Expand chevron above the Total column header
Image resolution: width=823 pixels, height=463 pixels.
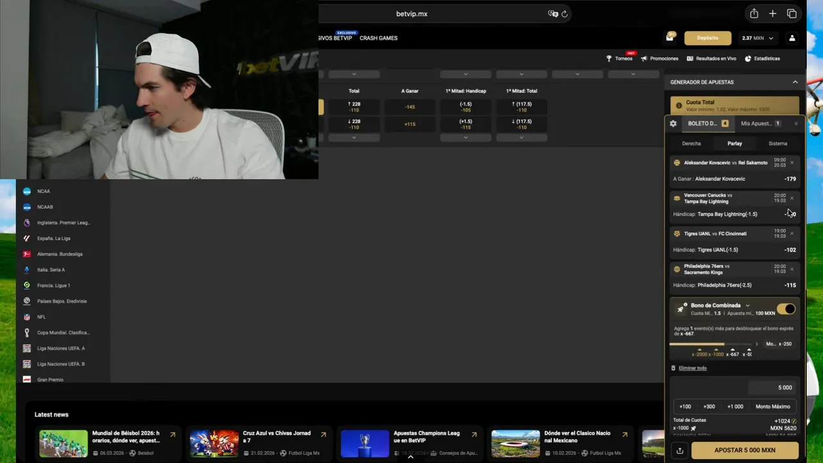click(354, 74)
